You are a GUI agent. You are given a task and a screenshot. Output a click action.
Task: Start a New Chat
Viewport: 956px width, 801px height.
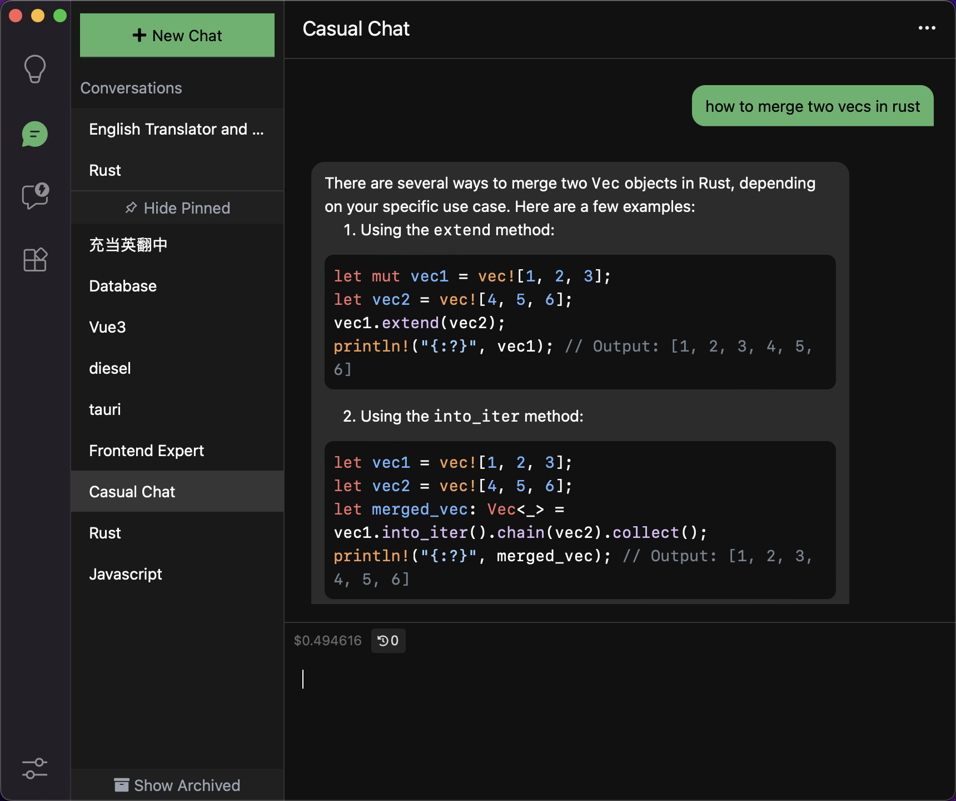click(177, 36)
